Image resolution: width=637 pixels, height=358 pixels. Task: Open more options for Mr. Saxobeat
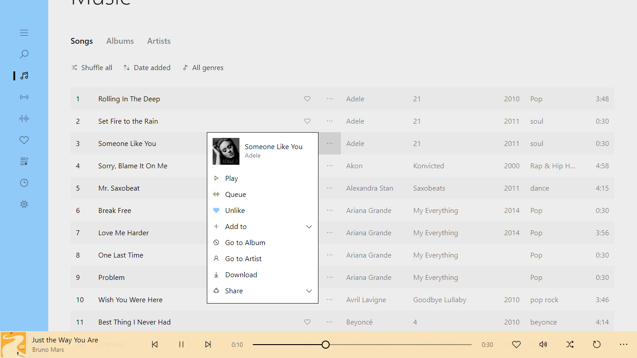(x=330, y=188)
